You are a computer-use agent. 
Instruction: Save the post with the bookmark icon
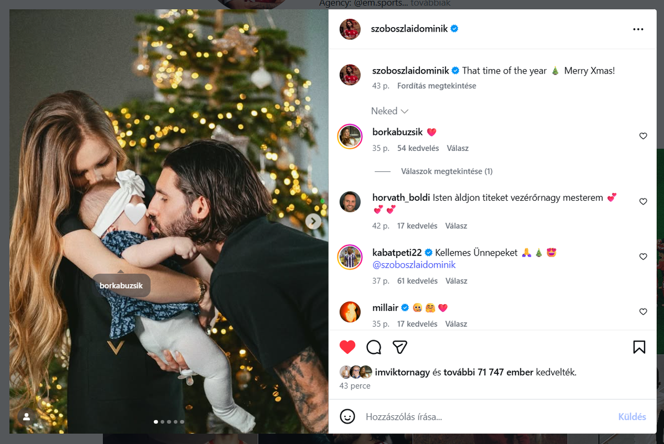(639, 347)
